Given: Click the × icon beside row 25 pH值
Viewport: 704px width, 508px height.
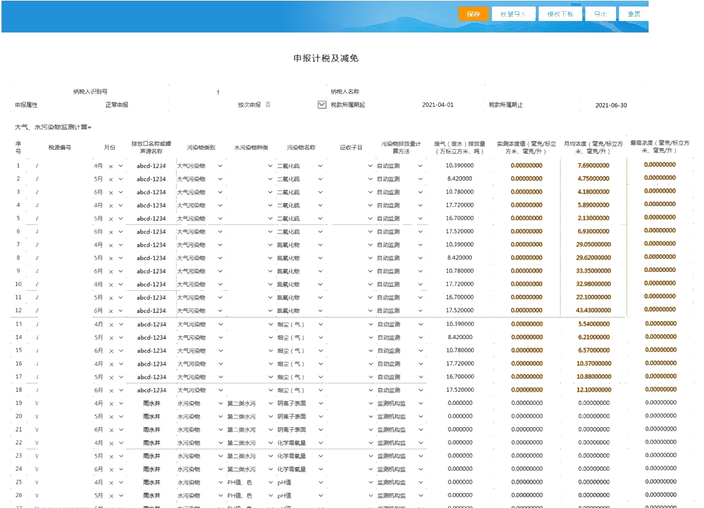Looking at the screenshot, I should pyautogui.click(x=110, y=483).
